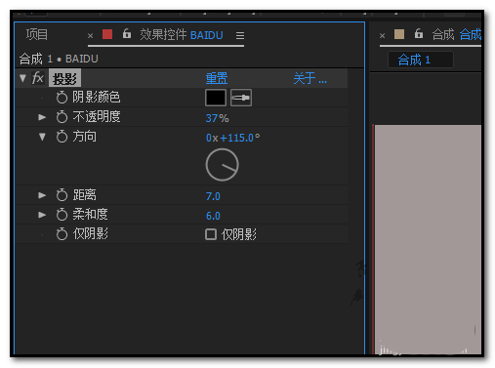Toggle the 距离 stopwatch icon
The image size is (495, 368).
pos(62,195)
